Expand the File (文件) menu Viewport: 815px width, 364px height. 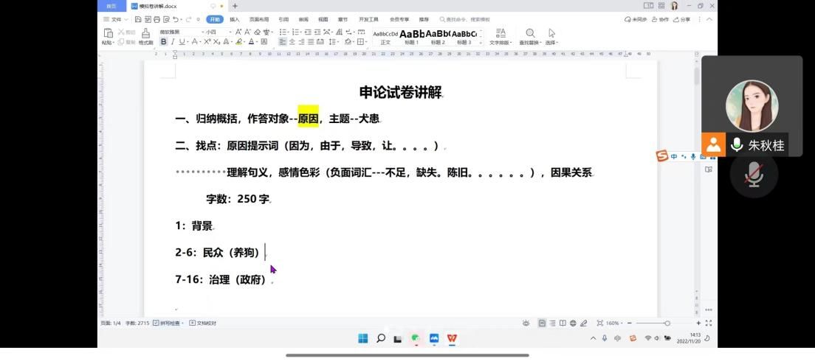coord(114,19)
